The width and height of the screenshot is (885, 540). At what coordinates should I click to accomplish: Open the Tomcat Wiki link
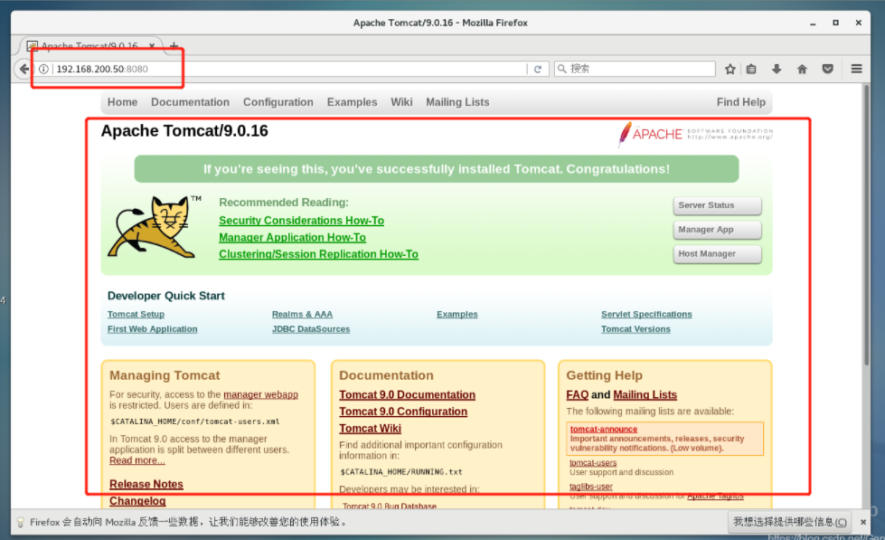(x=371, y=429)
